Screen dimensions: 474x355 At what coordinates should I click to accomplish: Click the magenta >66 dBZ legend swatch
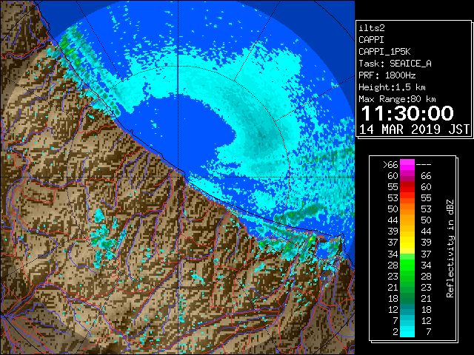click(x=407, y=164)
